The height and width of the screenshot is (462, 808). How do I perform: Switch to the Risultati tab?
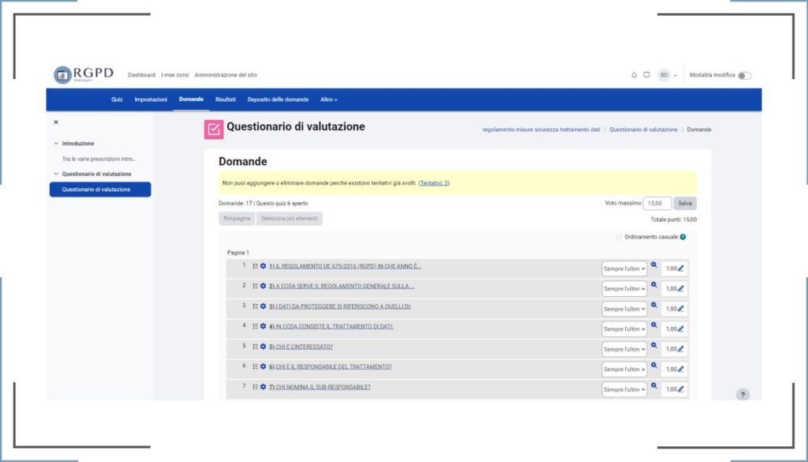[x=226, y=100]
